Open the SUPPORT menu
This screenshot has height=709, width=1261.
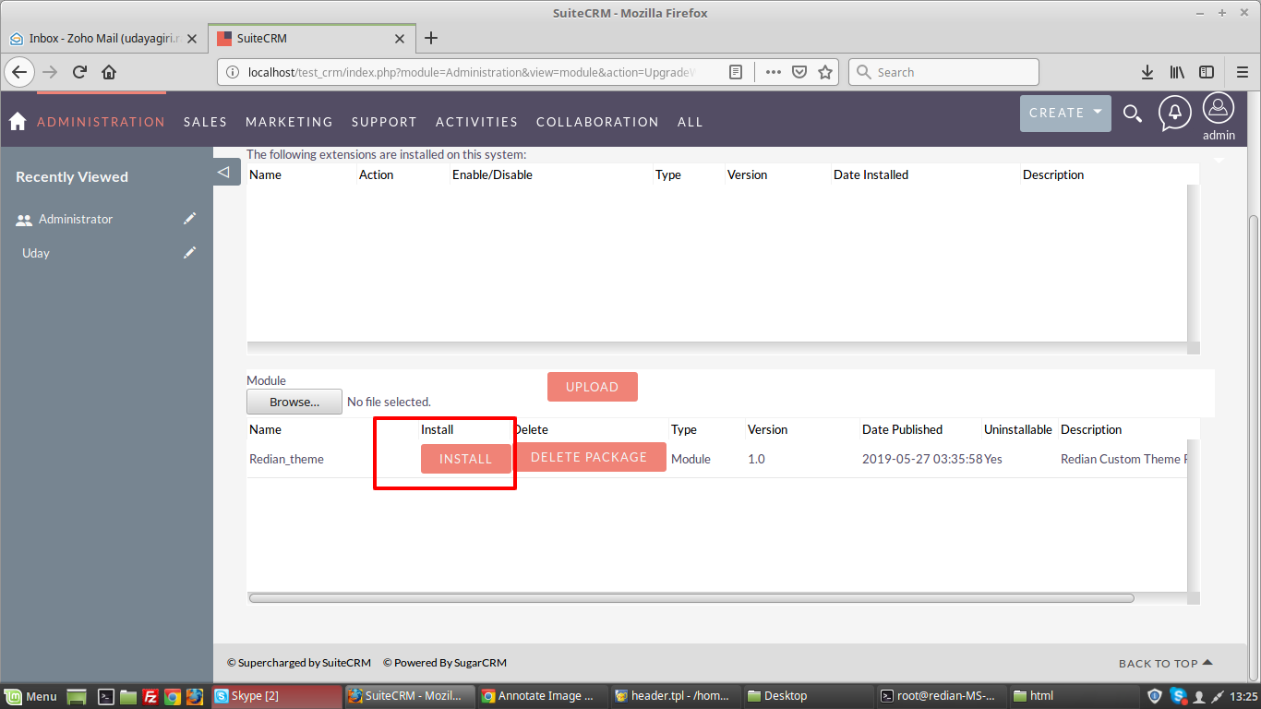(x=384, y=122)
